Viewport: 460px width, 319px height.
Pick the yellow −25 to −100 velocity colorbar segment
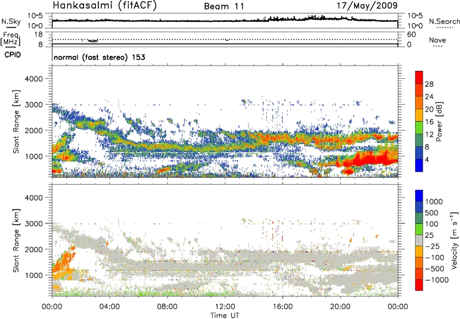pos(419,252)
